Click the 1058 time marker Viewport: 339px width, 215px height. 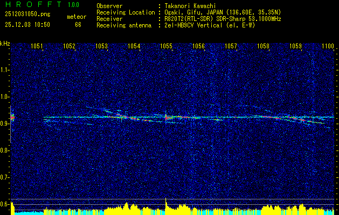click(264, 46)
